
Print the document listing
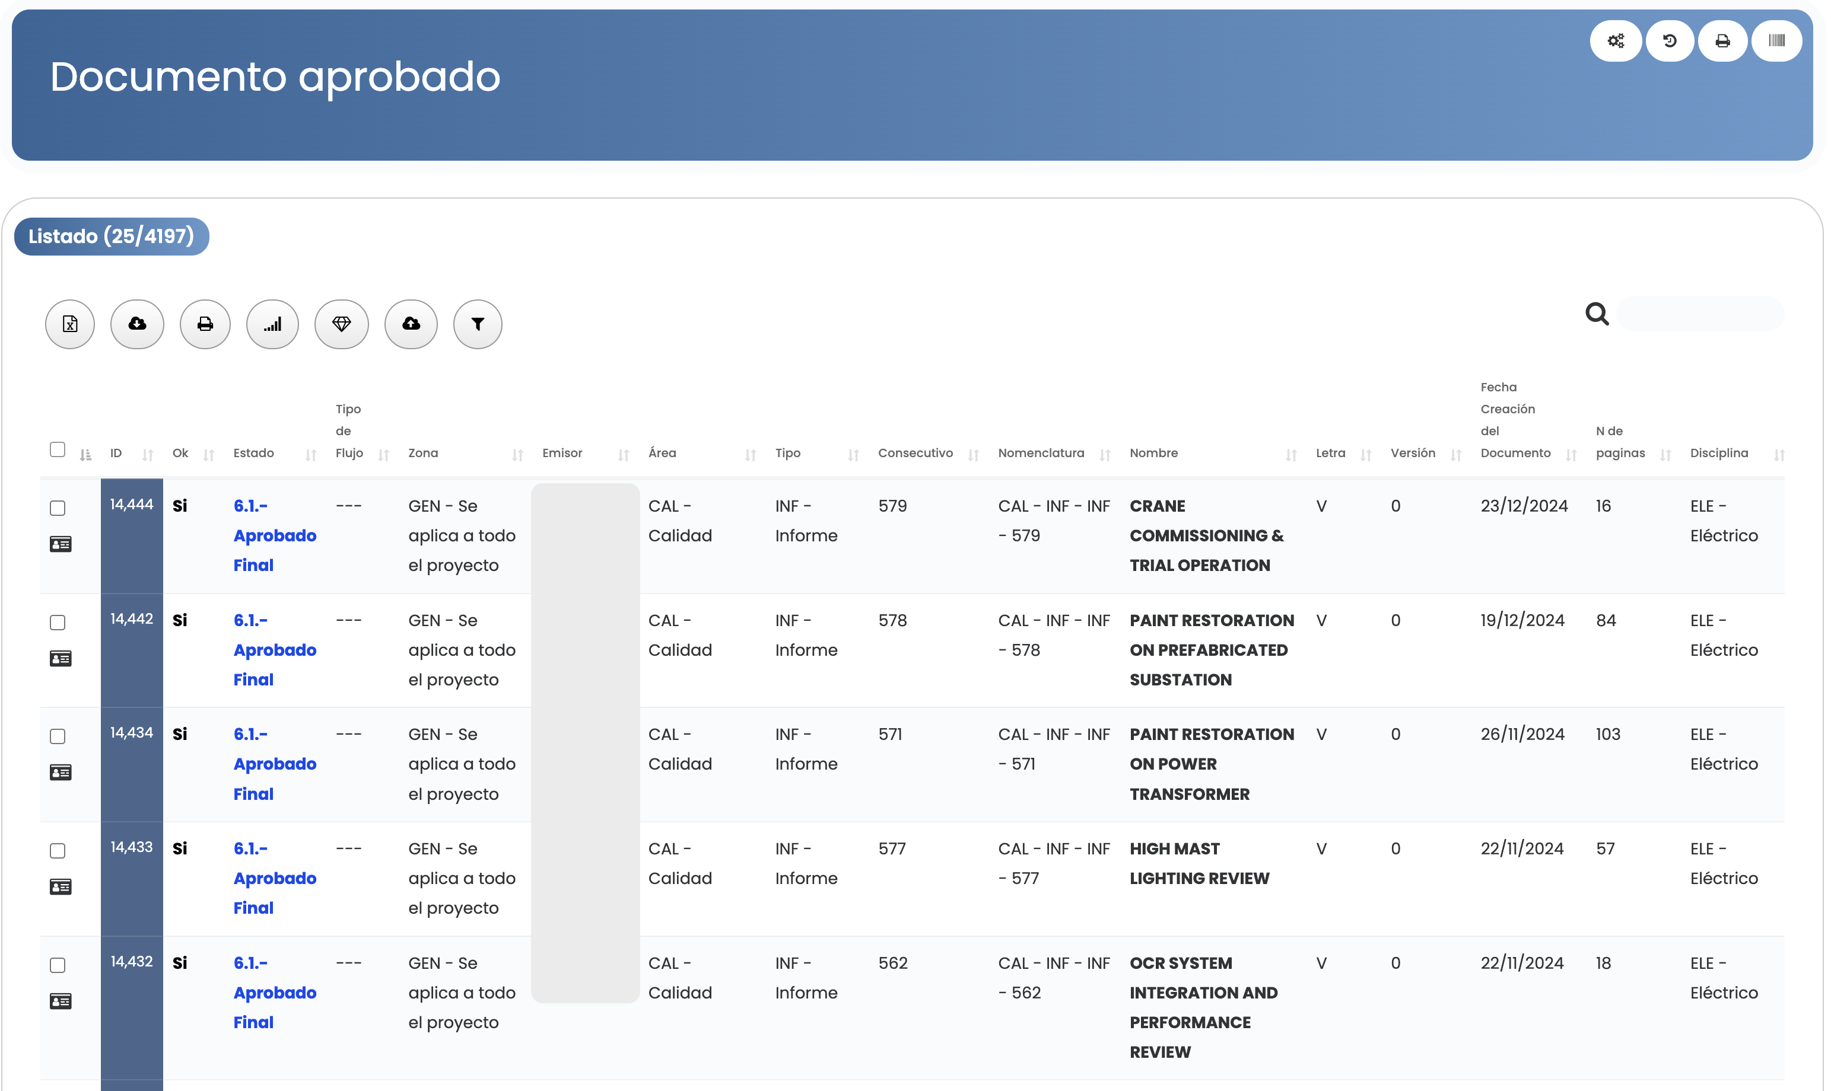[x=205, y=324]
